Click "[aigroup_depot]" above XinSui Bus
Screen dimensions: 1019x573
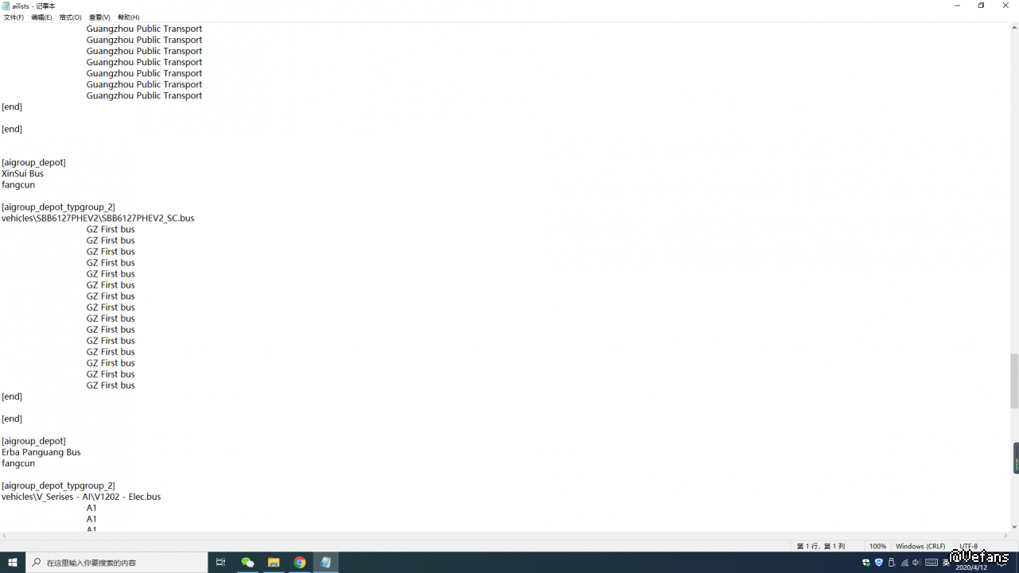33,162
